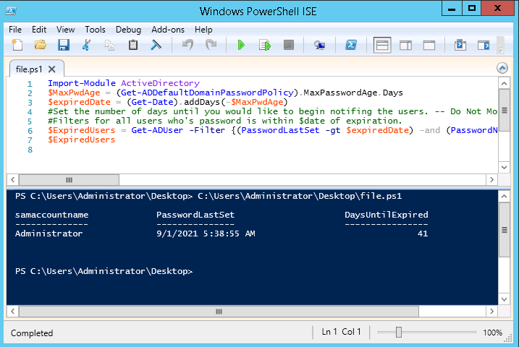Open the File menu
This screenshot has height=347, width=519.
[15, 30]
